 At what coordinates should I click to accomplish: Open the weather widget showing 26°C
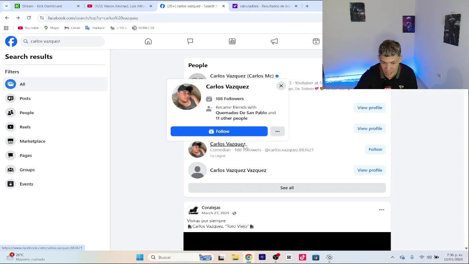click(x=26, y=257)
